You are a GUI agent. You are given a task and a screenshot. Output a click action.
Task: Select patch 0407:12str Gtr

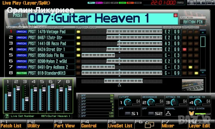pyautogui.click(x=56, y=38)
